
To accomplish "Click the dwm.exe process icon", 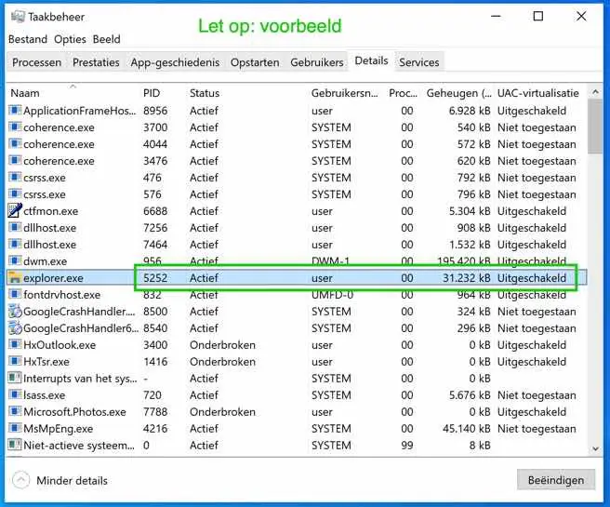I will click(x=15, y=260).
